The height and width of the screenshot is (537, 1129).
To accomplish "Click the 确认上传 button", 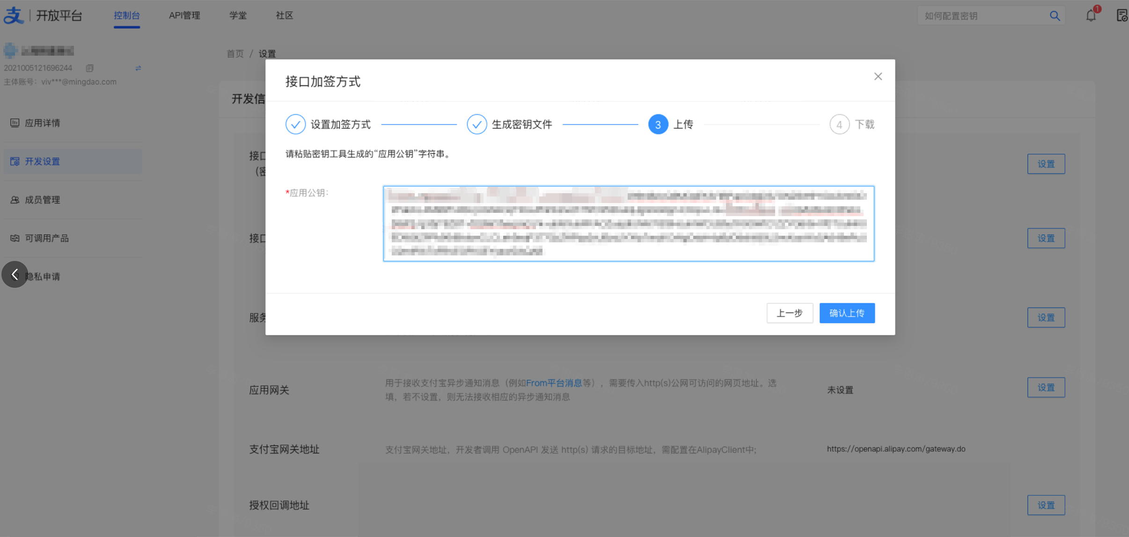I will pos(846,313).
